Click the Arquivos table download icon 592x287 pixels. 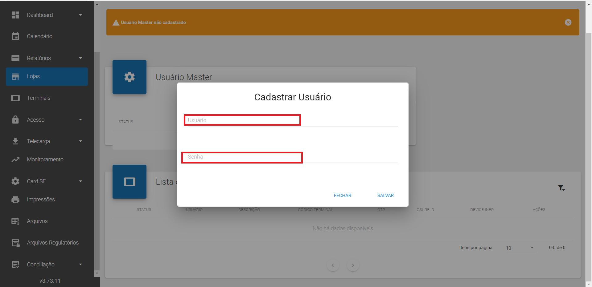point(15,221)
